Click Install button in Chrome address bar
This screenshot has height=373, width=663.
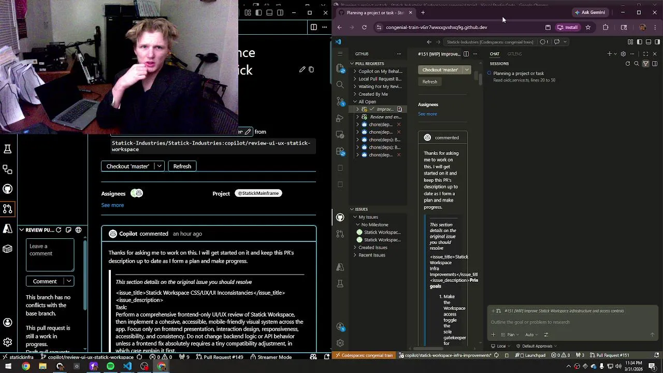pyautogui.click(x=567, y=27)
